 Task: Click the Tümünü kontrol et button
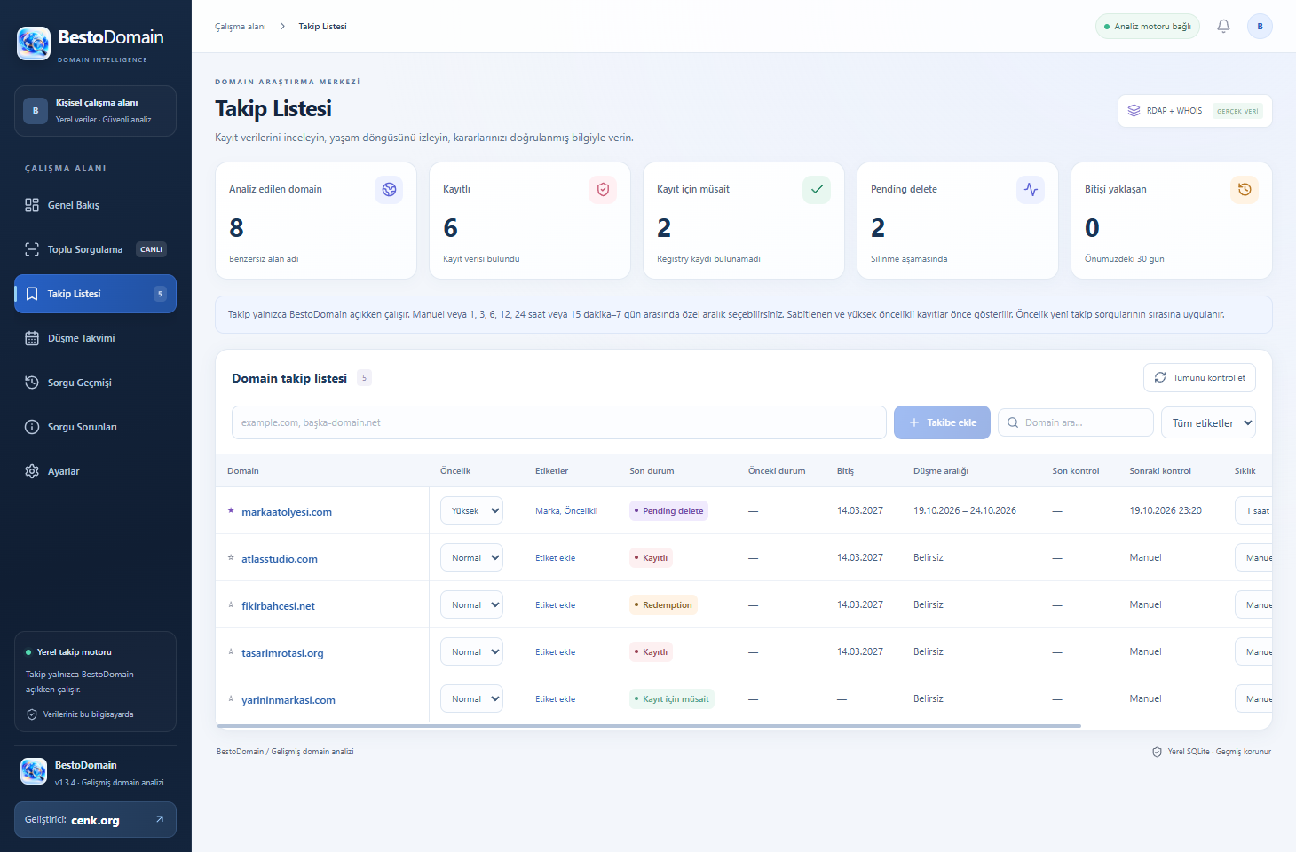click(1199, 377)
